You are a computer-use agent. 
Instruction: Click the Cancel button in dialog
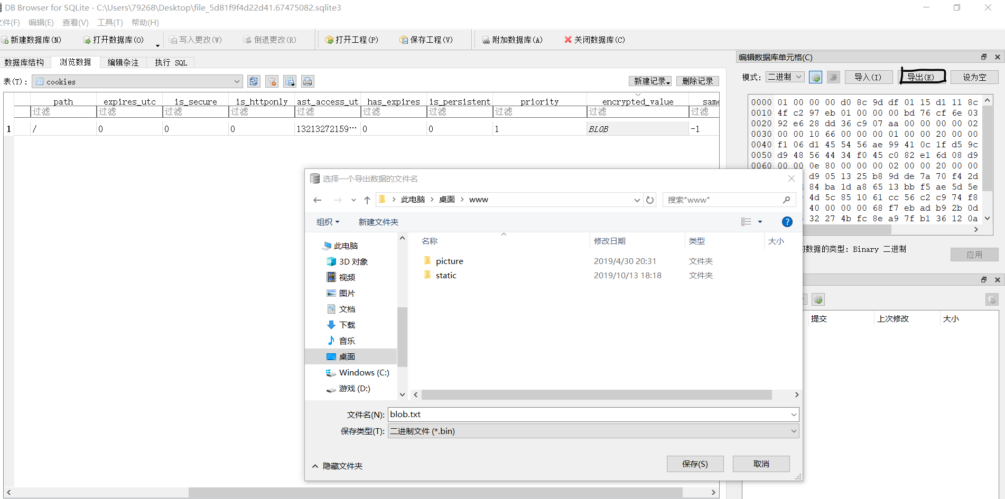(761, 464)
